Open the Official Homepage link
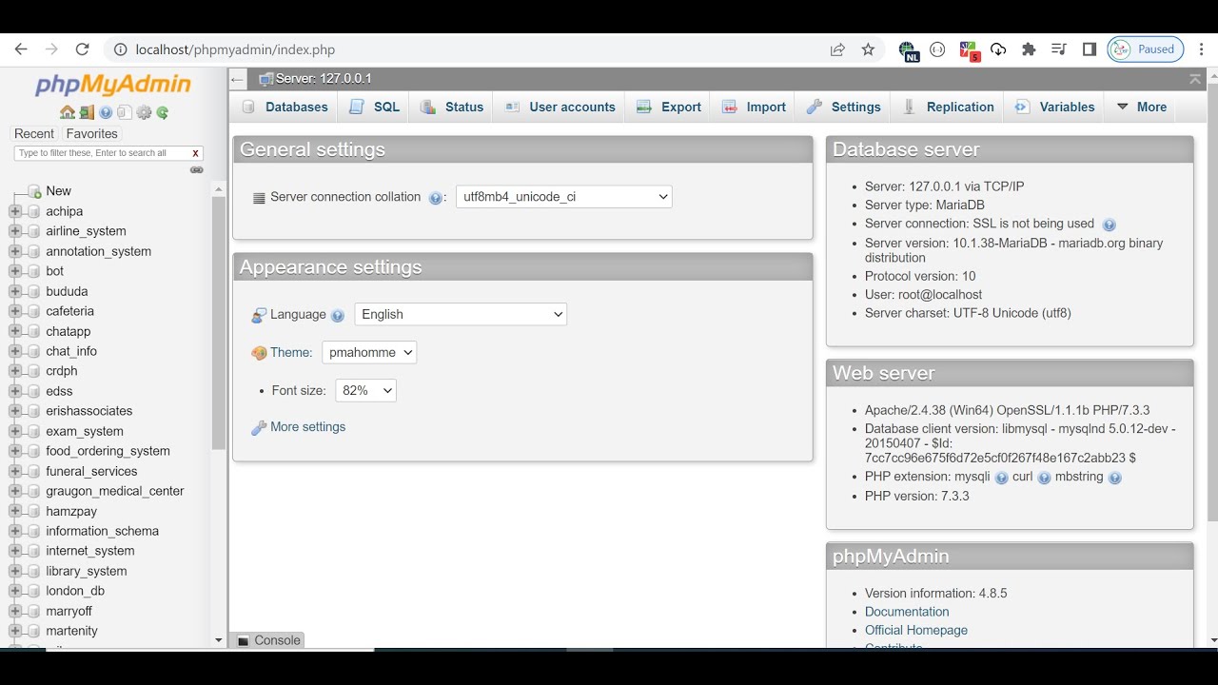This screenshot has width=1218, height=685. pyautogui.click(x=916, y=630)
